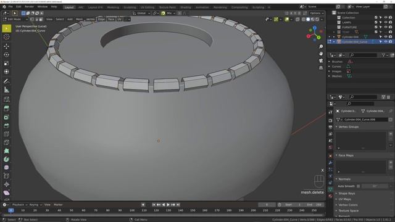Select the Spin tool
This screenshot has width=395, height=222.
click(x=7, y=159)
